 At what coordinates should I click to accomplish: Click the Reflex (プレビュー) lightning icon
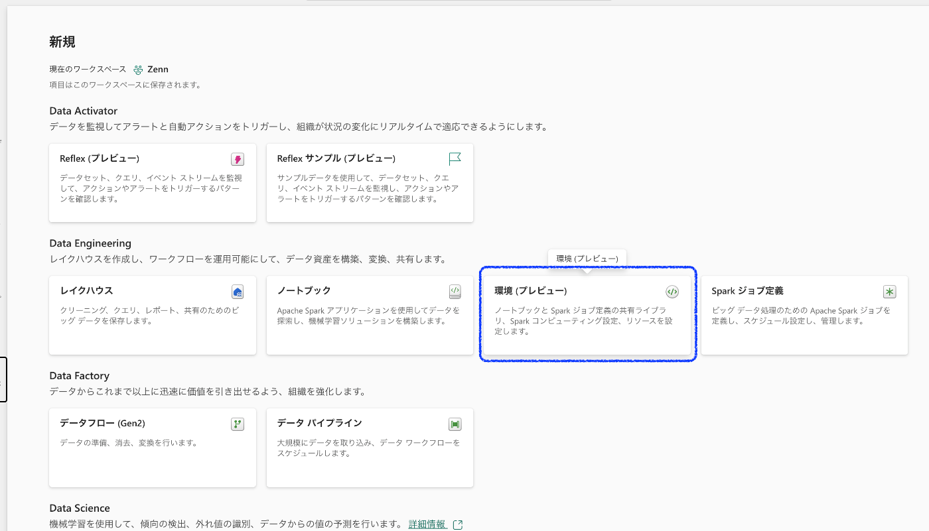[x=237, y=159]
